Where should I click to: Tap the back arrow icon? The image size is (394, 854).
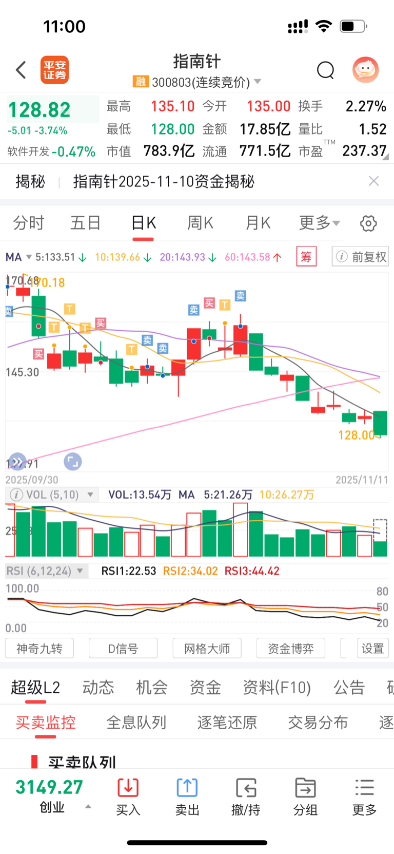21,70
